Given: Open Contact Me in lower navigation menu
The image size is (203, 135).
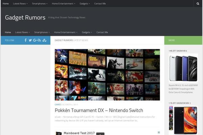Looking at the screenshot, I should (x=102, y=32).
